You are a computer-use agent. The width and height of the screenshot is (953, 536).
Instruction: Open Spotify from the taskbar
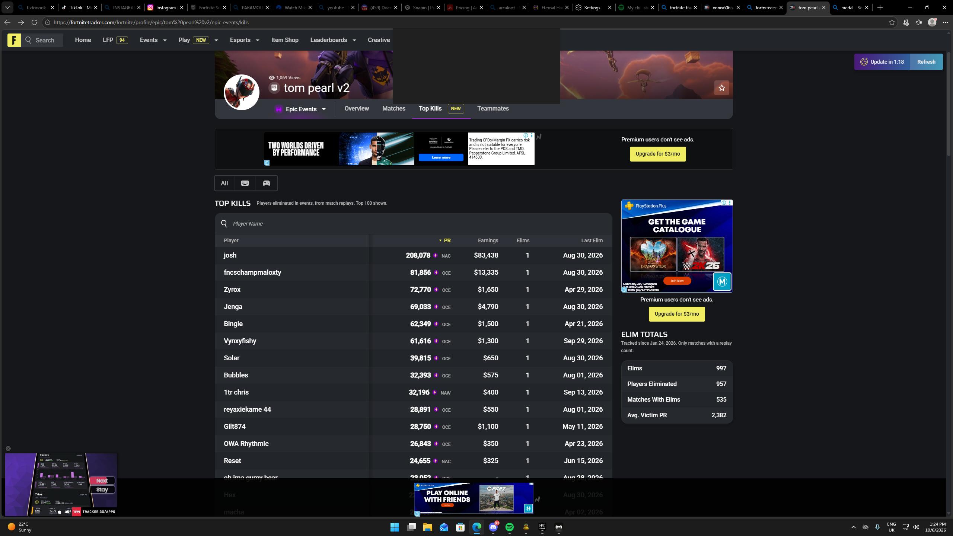(x=510, y=527)
